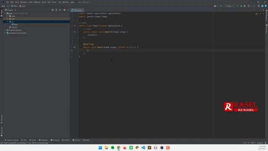Open the Build menu
268x151 pixels.
click(x=44, y=2)
